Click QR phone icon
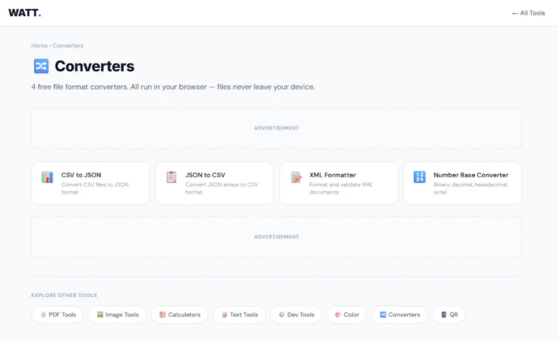The image size is (559, 341). 444,314
